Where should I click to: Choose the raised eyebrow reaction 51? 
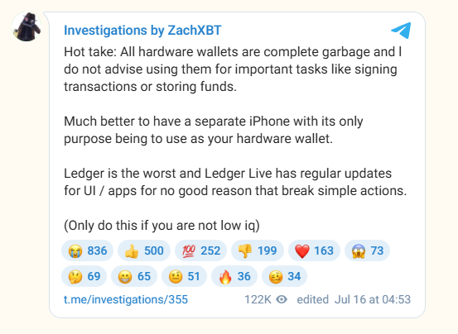click(184, 276)
